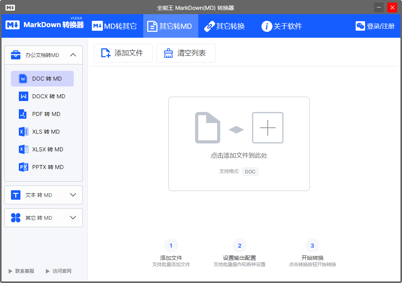Switch to the MD转其它 tab
This screenshot has height=283, width=402.
pyautogui.click(x=114, y=26)
